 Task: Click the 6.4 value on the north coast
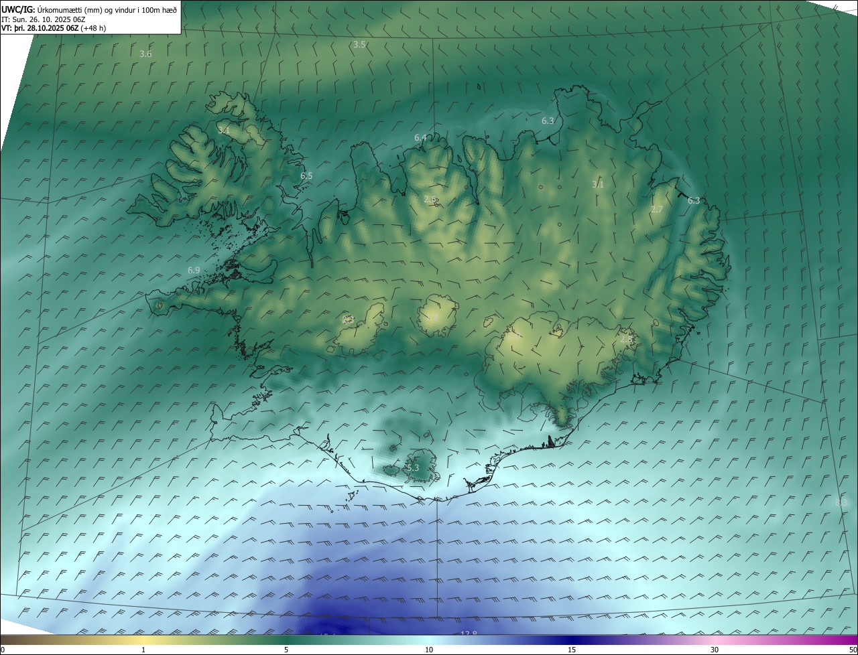click(x=420, y=137)
